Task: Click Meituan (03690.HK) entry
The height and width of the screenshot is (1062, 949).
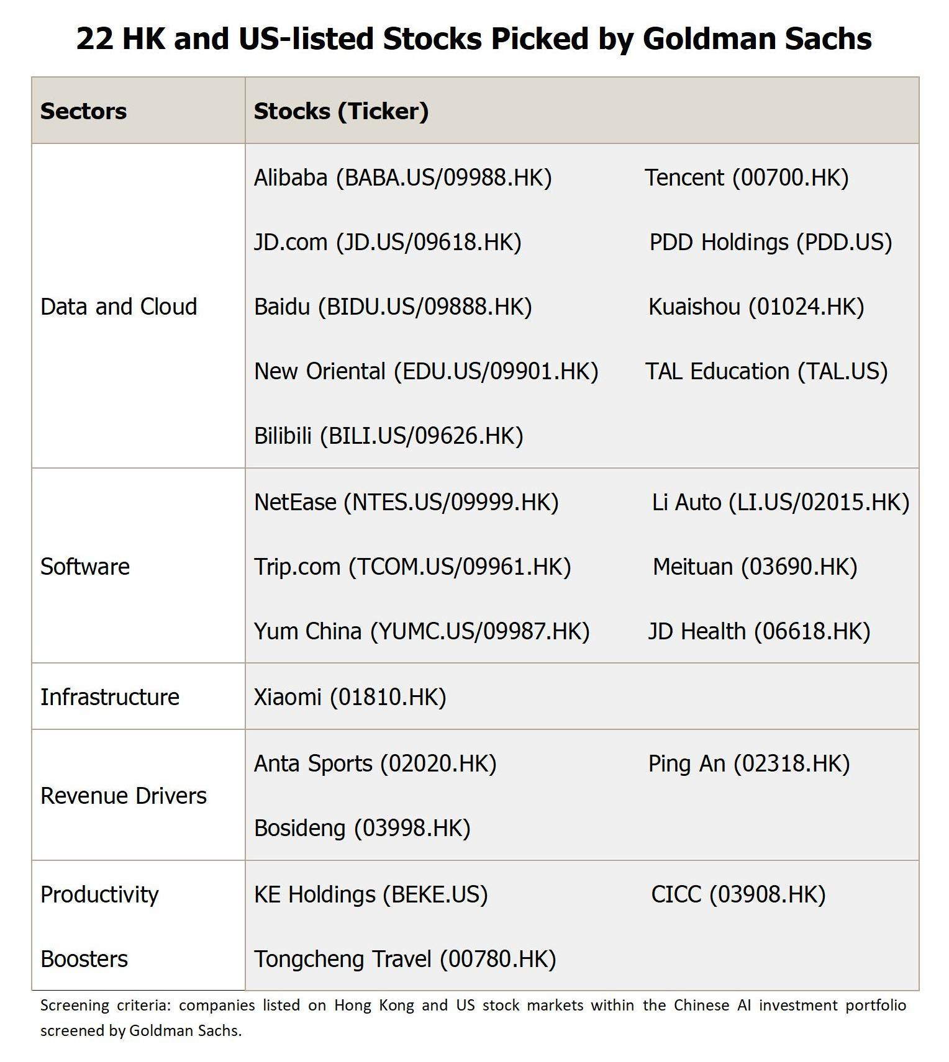Action: [x=755, y=567]
